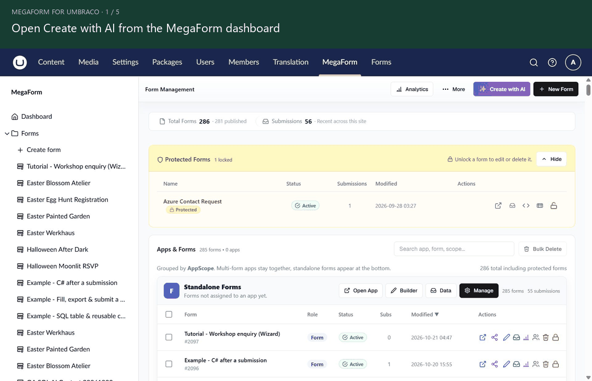Switch to the Users section
The width and height of the screenshot is (592, 381).
tap(205, 62)
